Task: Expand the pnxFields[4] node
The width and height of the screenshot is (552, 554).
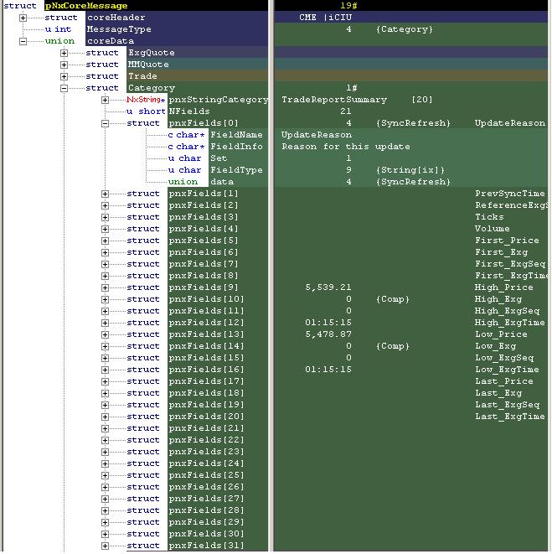Action: (105, 229)
